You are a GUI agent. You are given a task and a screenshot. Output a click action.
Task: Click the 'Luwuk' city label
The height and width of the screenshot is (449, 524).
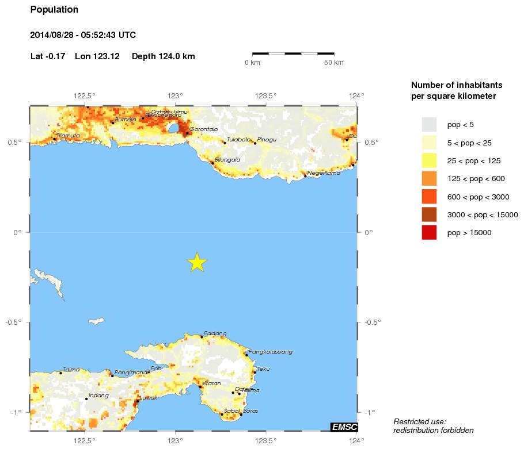point(149,398)
